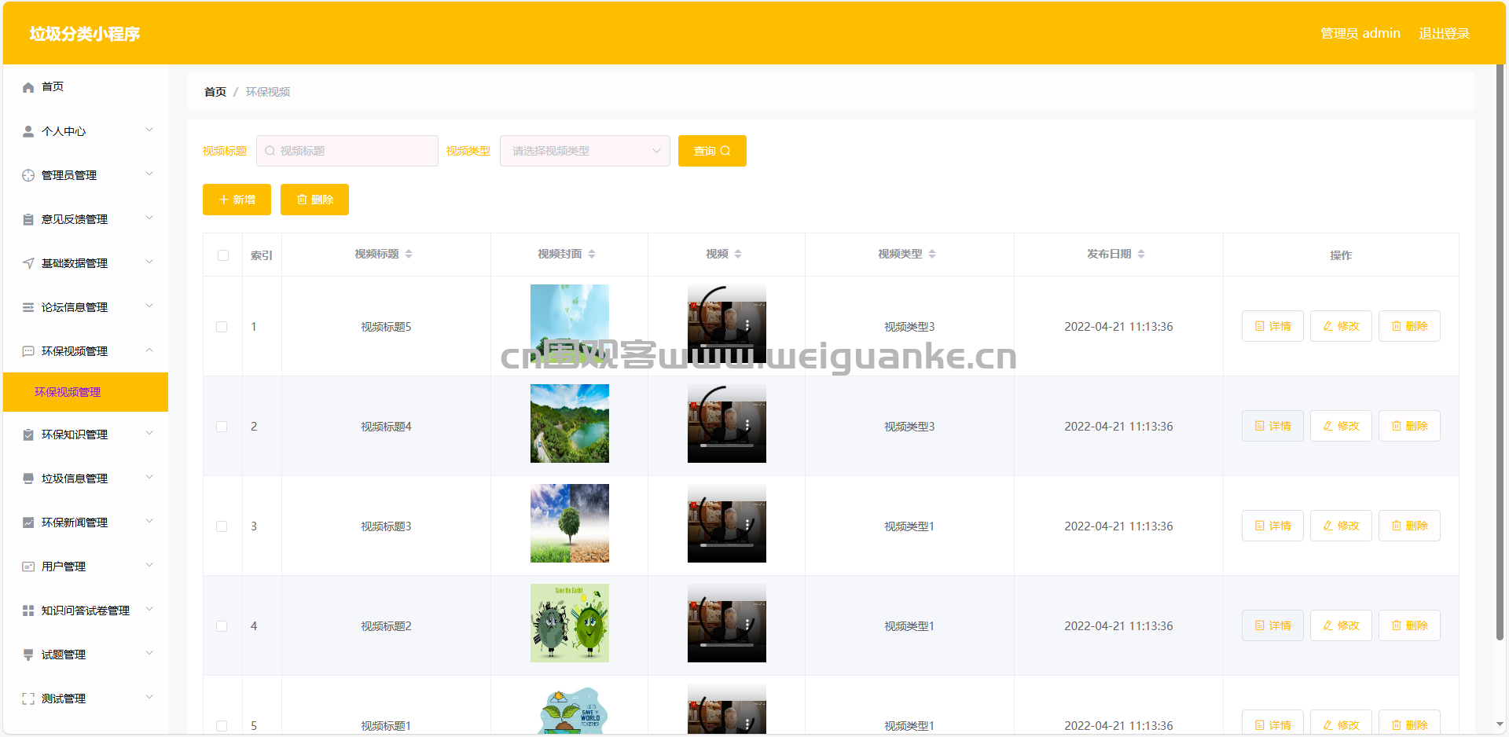Click the grid icon for 知识问答试卷管理

click(28, 610)
